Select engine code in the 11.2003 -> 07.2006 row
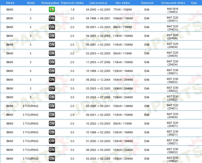Image resolution: width=202 pixels, height=163 pixels. (x=173, y=63)
